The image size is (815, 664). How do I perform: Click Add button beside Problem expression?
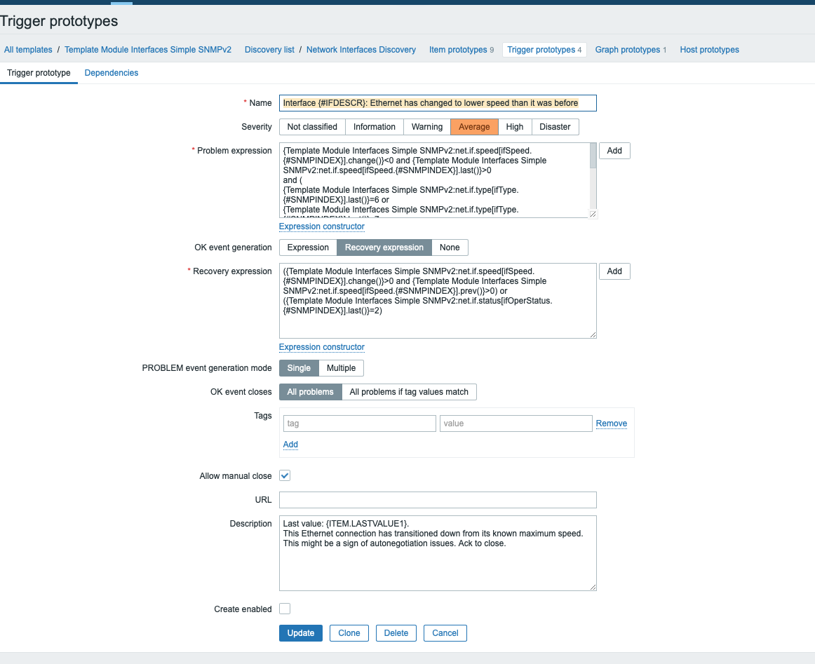pos(614,151)
